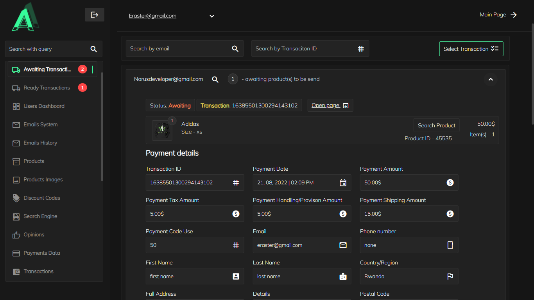Image resolution: width=534 pixels, height=300 pixels.
Task: Click the logout icon beside the logo
Action: pos(94,15)
